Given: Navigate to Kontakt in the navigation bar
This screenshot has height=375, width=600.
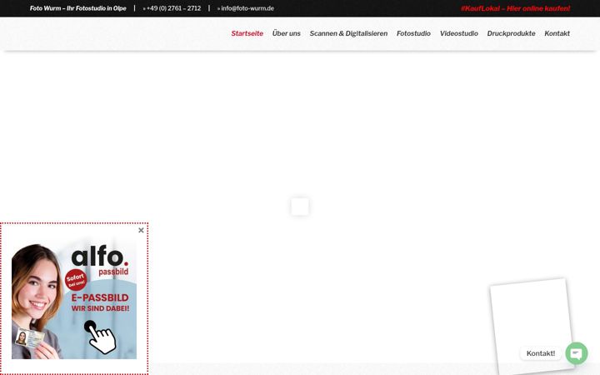Looking at the screenshot, I should coord(557,33).
